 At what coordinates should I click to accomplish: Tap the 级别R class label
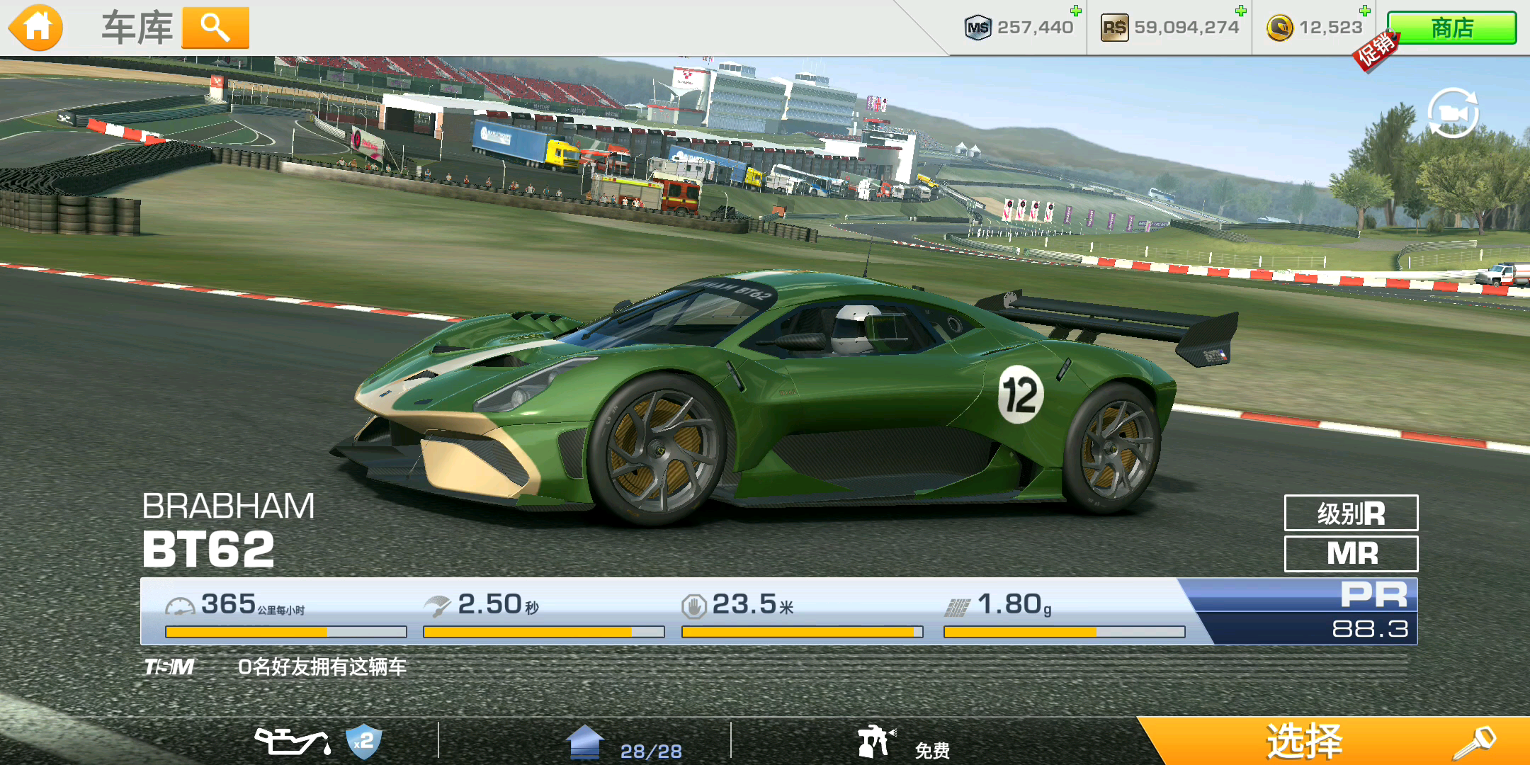[x=1351, y=513]
